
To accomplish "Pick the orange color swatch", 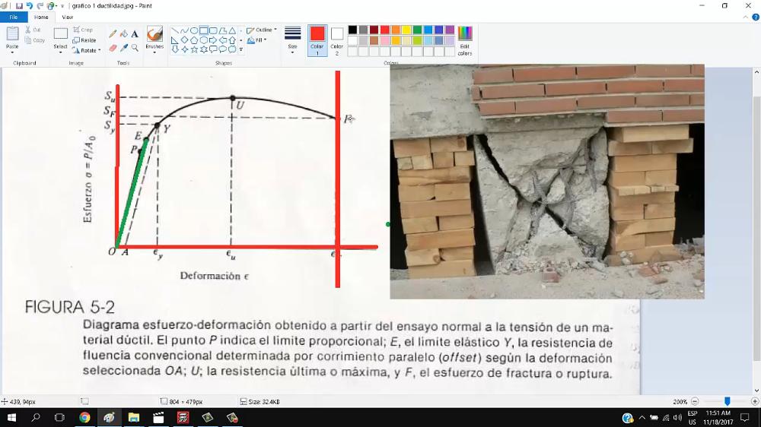I will point(396,30).
